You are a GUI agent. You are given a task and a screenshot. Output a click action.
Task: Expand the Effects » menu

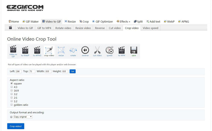(x=123, y=21)
